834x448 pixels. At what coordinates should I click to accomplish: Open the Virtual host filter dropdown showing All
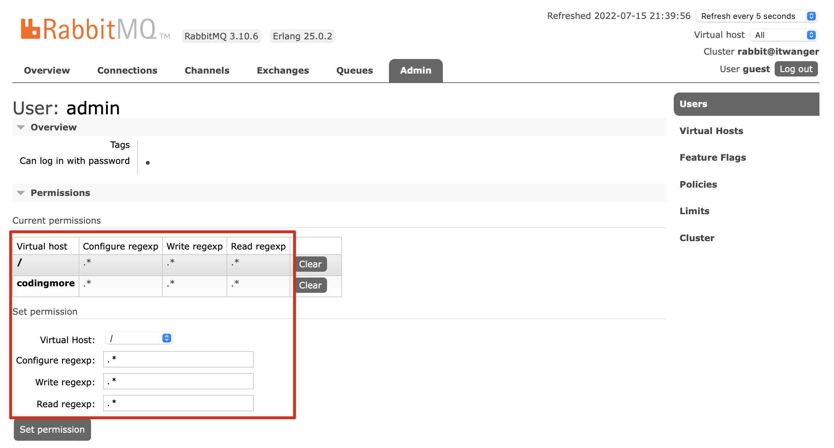[x=783, y=35]
